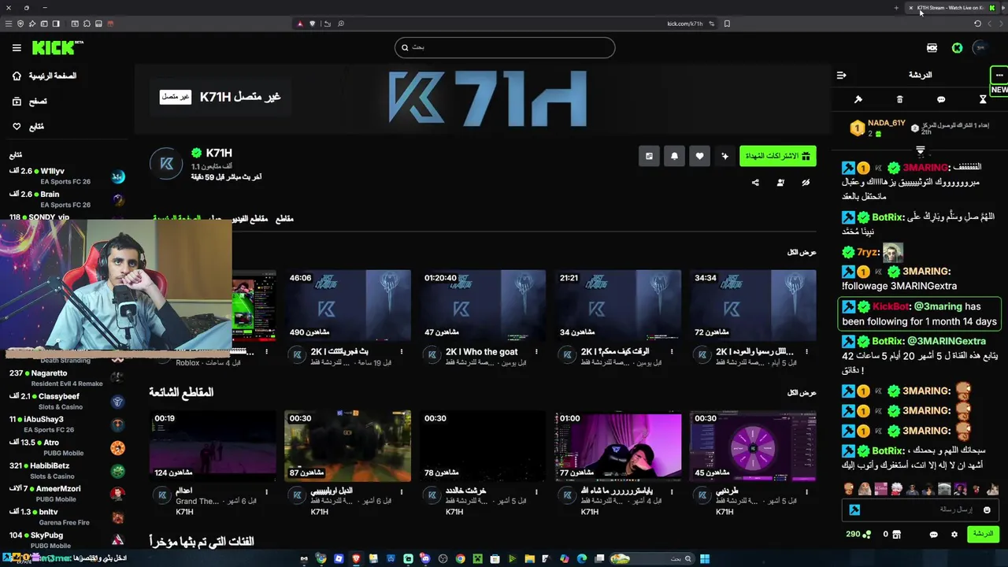Click the ticket icon in top-right header

pyautogui.click(x=932, y=48)
